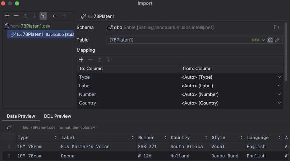This screenshot has height=161, width=290.
Task: Open schema chooser via folder icon
Action: click(x=276, y=27)
